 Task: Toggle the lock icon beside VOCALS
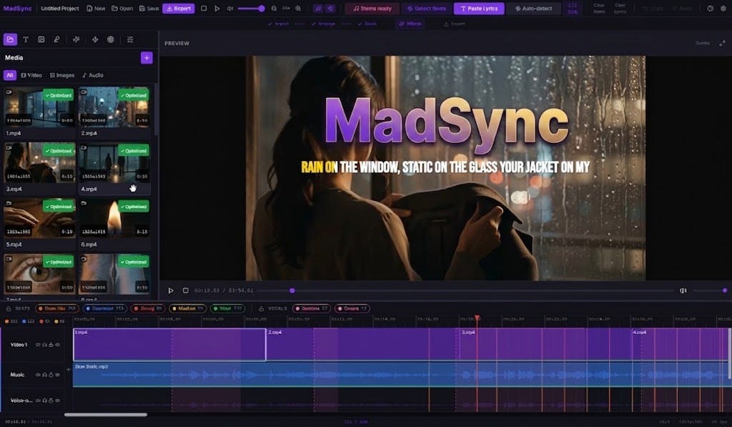(261, 308)
